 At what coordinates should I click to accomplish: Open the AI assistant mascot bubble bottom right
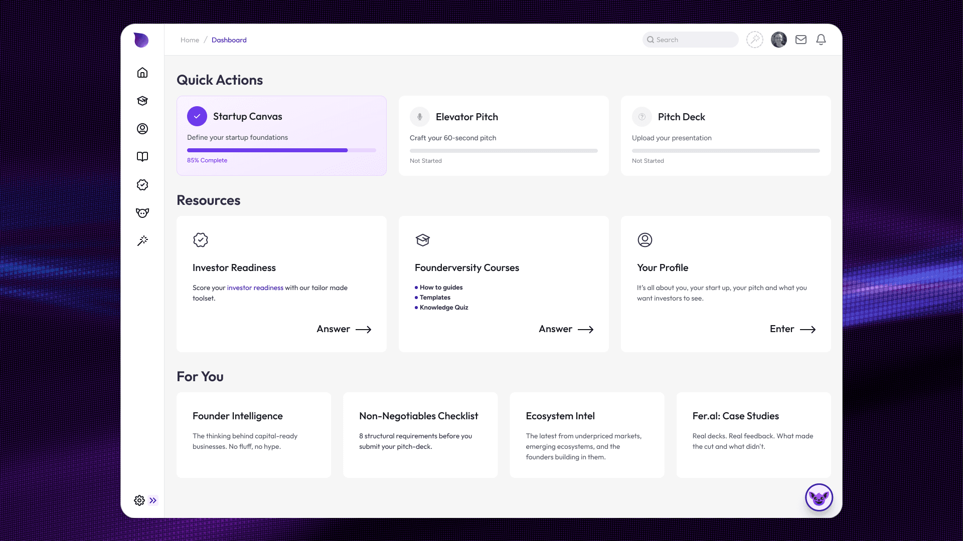pyautogui.click(x=819, y=497)
